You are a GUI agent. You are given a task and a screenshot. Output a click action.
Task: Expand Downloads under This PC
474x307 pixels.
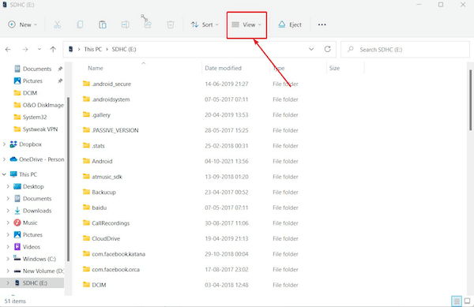[8, 211]
